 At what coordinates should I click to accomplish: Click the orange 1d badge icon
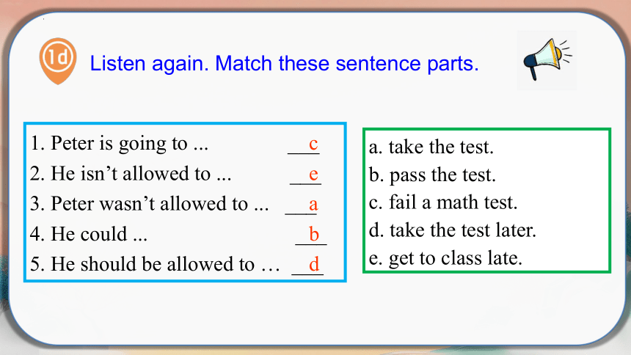coord(58,61)
